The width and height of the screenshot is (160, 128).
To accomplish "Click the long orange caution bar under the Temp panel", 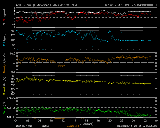I will click(x=60, y=119).
